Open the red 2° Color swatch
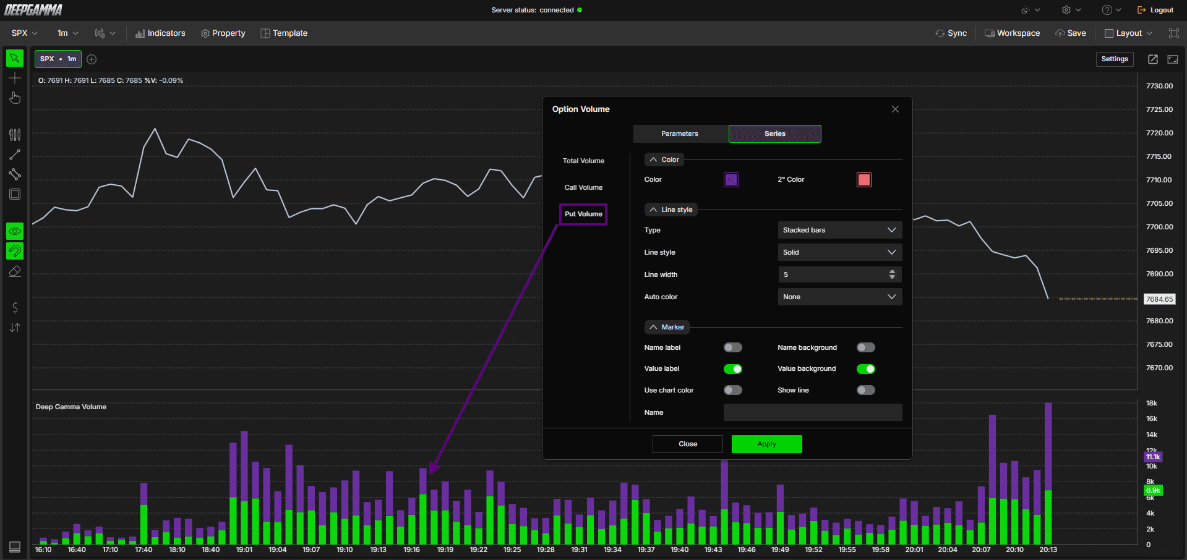 [864, 180]
